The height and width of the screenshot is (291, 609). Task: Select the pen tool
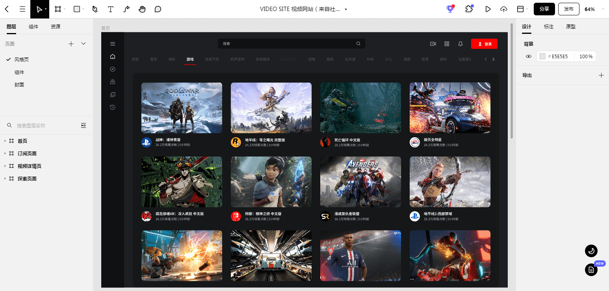coord(95,9)
